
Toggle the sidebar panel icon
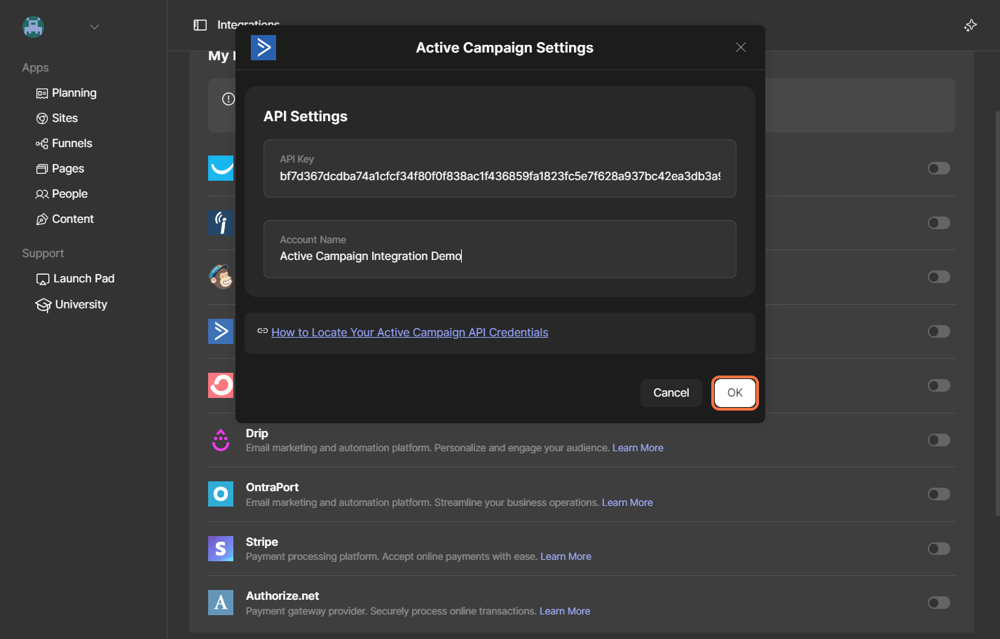coord(200,25)
